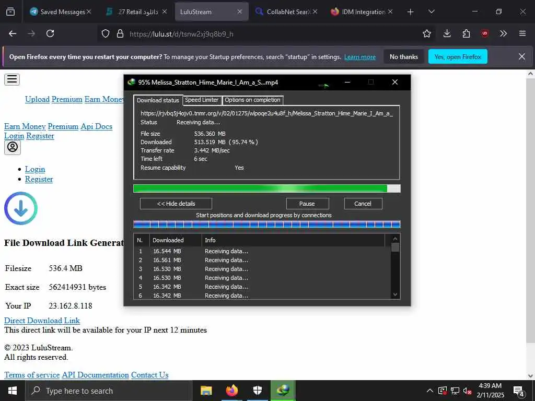
Task: Open the tracking protection shield icon
Action: [x=106, y=33]
